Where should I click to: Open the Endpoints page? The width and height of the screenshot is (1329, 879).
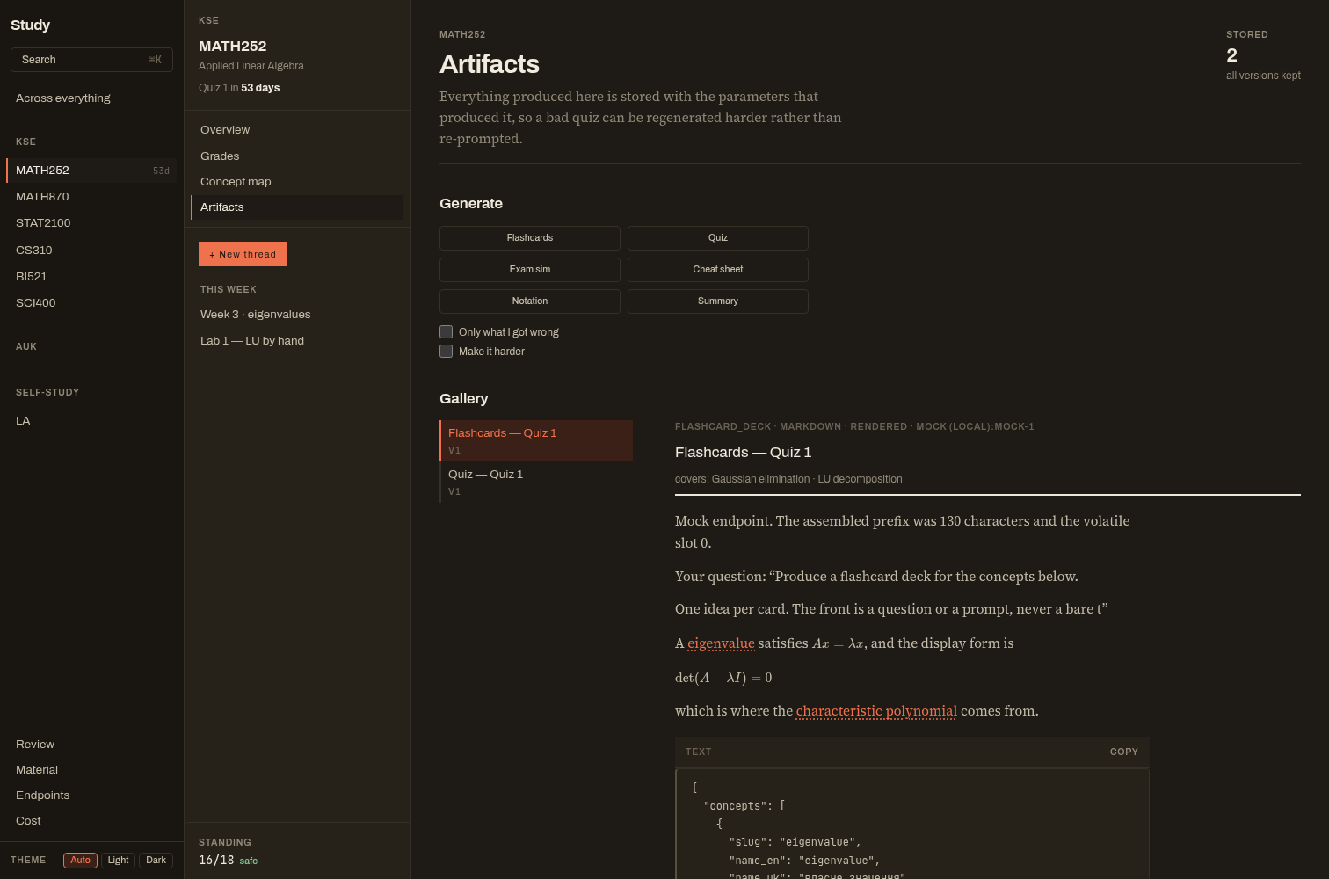click(x=42, y=795)
